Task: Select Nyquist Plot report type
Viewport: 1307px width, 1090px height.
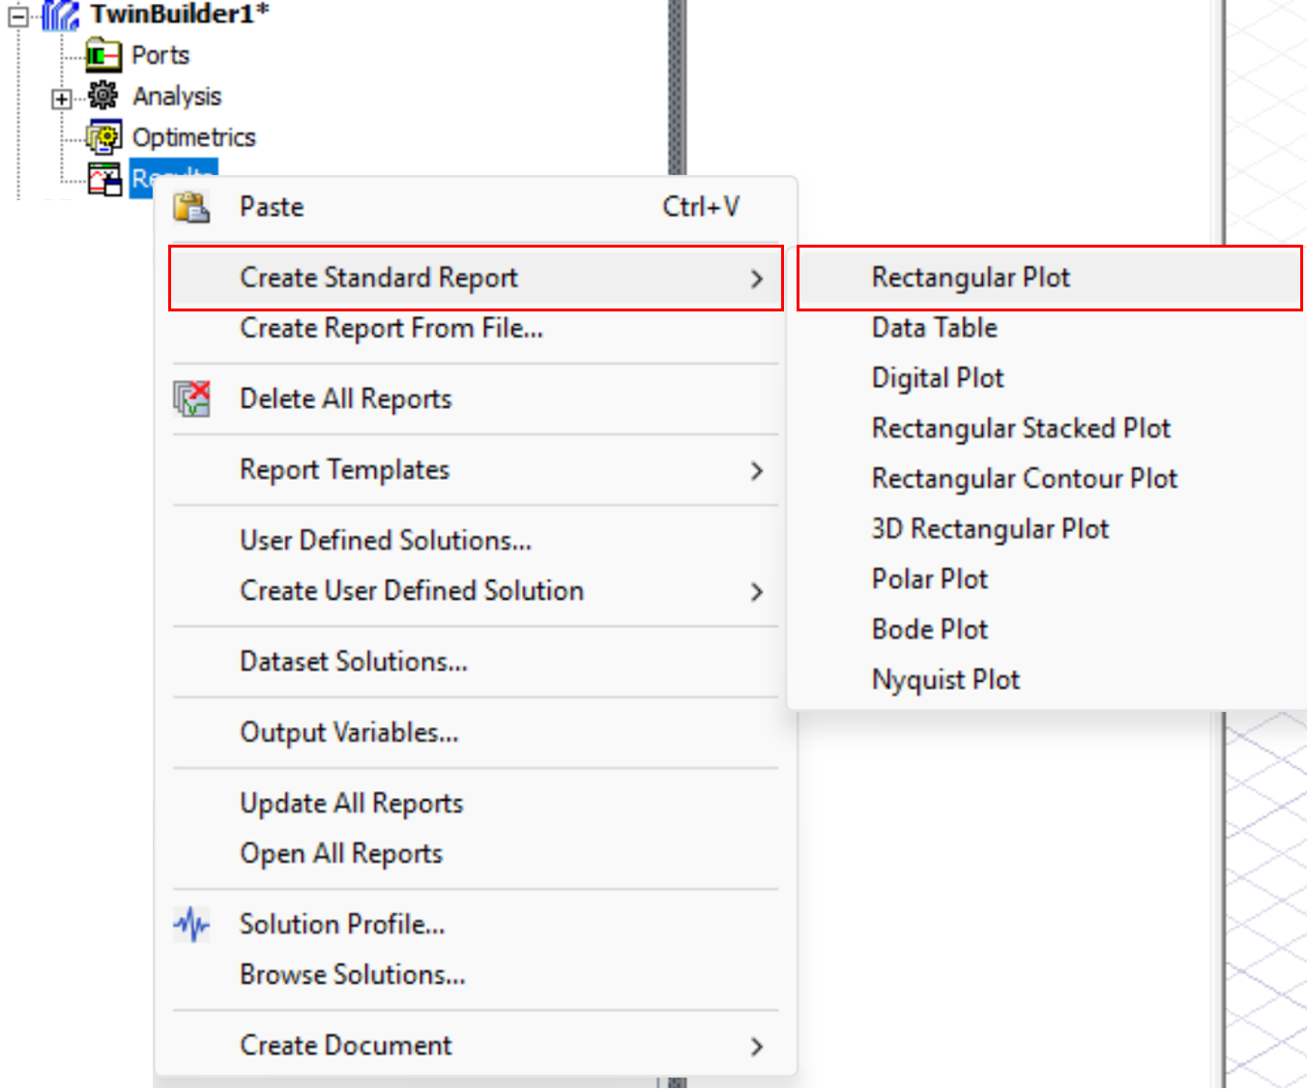Action: pos(1049,680)
